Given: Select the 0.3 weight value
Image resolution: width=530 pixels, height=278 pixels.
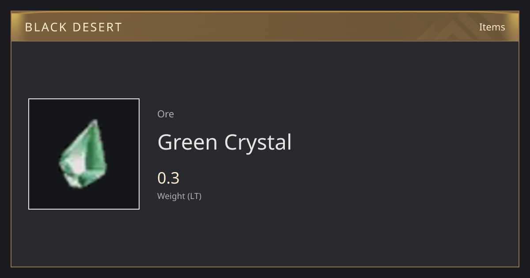Looking at the screenshot, I should [x=168, y=178].
